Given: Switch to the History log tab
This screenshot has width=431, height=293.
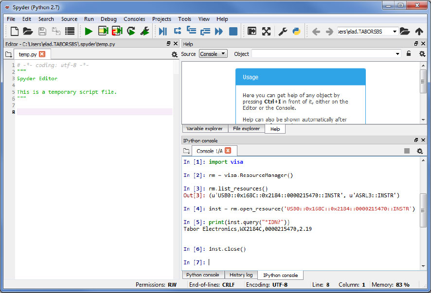Looking at the screenshot, I should click(241, 275).
